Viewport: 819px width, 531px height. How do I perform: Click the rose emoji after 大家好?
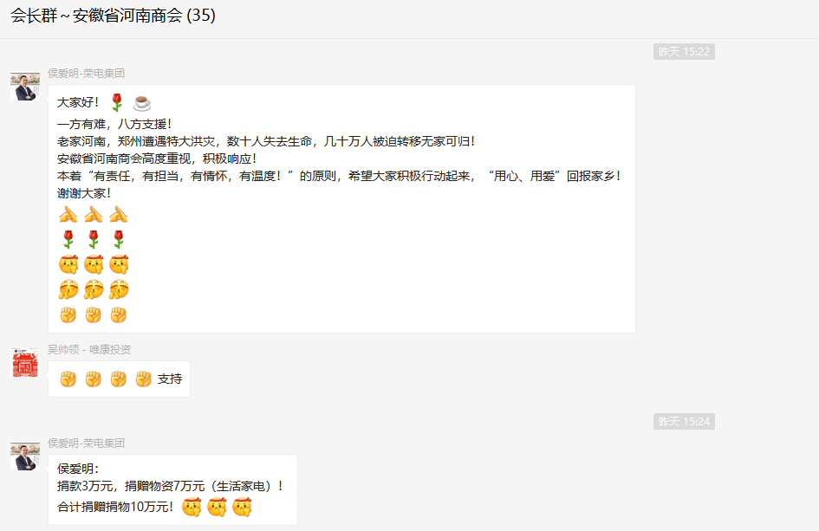pos(117,103)
